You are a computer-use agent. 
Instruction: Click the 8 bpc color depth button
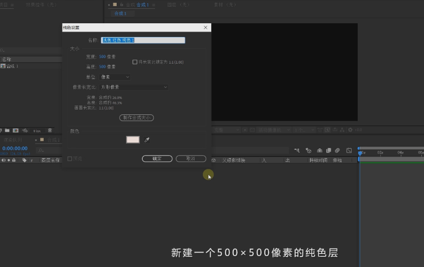click(x=37, y=131)
